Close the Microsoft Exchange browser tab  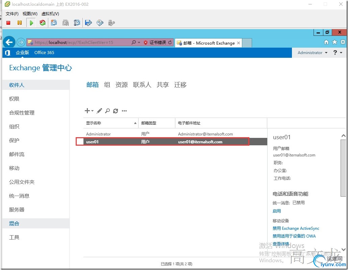pyautogui.click(x=238, y=43)
